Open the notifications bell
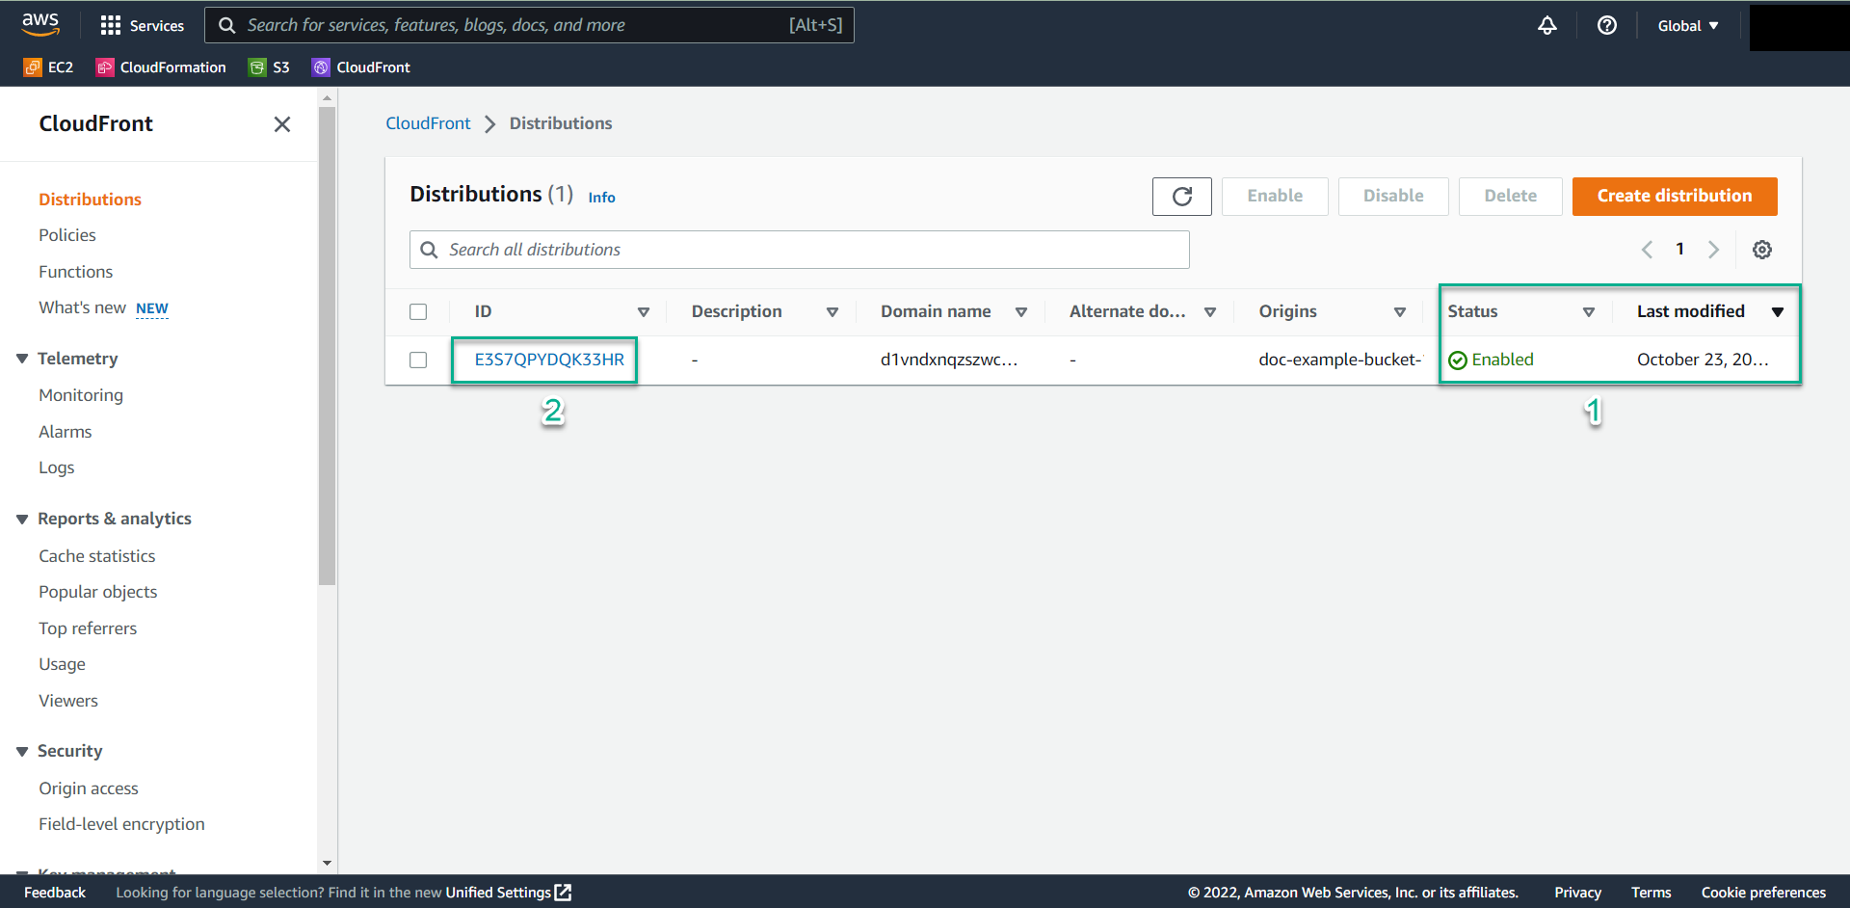 1546,26
